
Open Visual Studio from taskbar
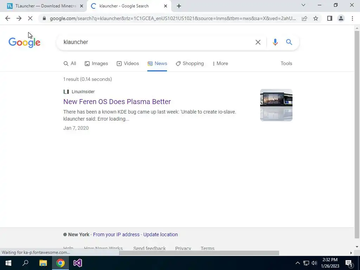pyautogui.click(x=78, y=263)
